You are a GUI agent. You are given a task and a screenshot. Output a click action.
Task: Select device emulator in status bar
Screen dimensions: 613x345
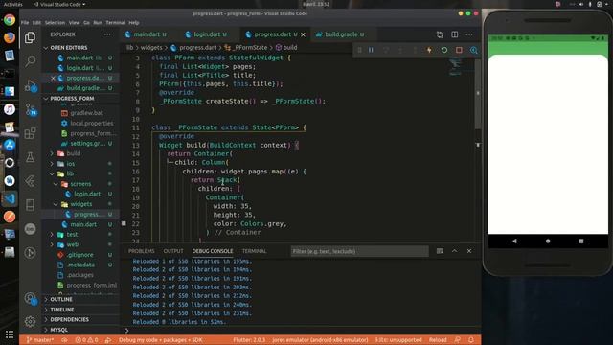[320, 340]
